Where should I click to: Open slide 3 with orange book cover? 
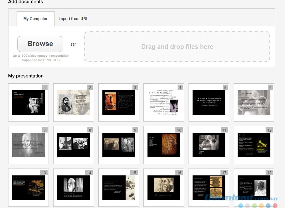click(119, 102)
